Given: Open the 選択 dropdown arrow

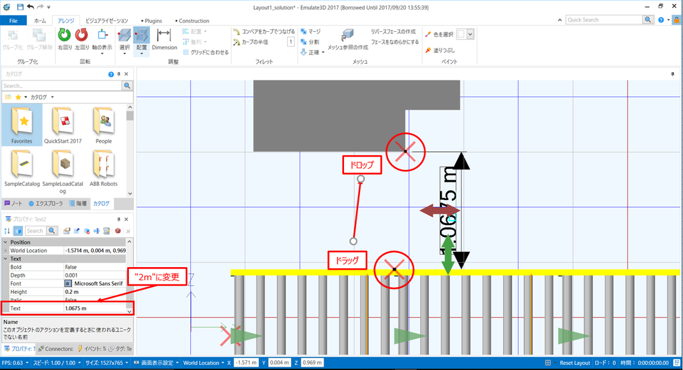Looking at the screenshot, I should [x=124, y=54].
